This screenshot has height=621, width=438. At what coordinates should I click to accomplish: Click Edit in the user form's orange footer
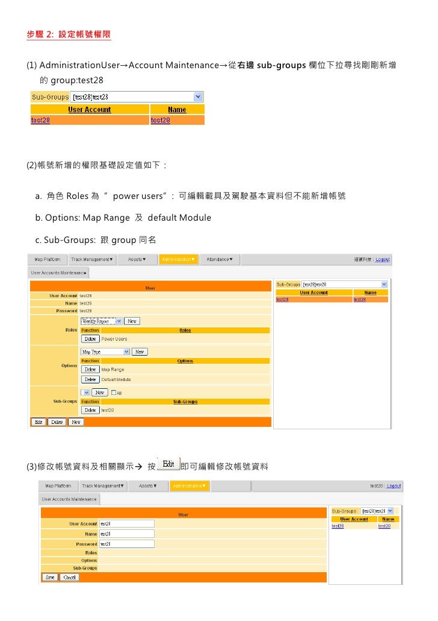(x=39, y=422)
